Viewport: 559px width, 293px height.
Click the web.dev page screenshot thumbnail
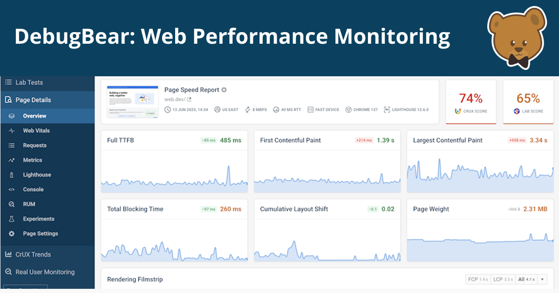(132, 101)
